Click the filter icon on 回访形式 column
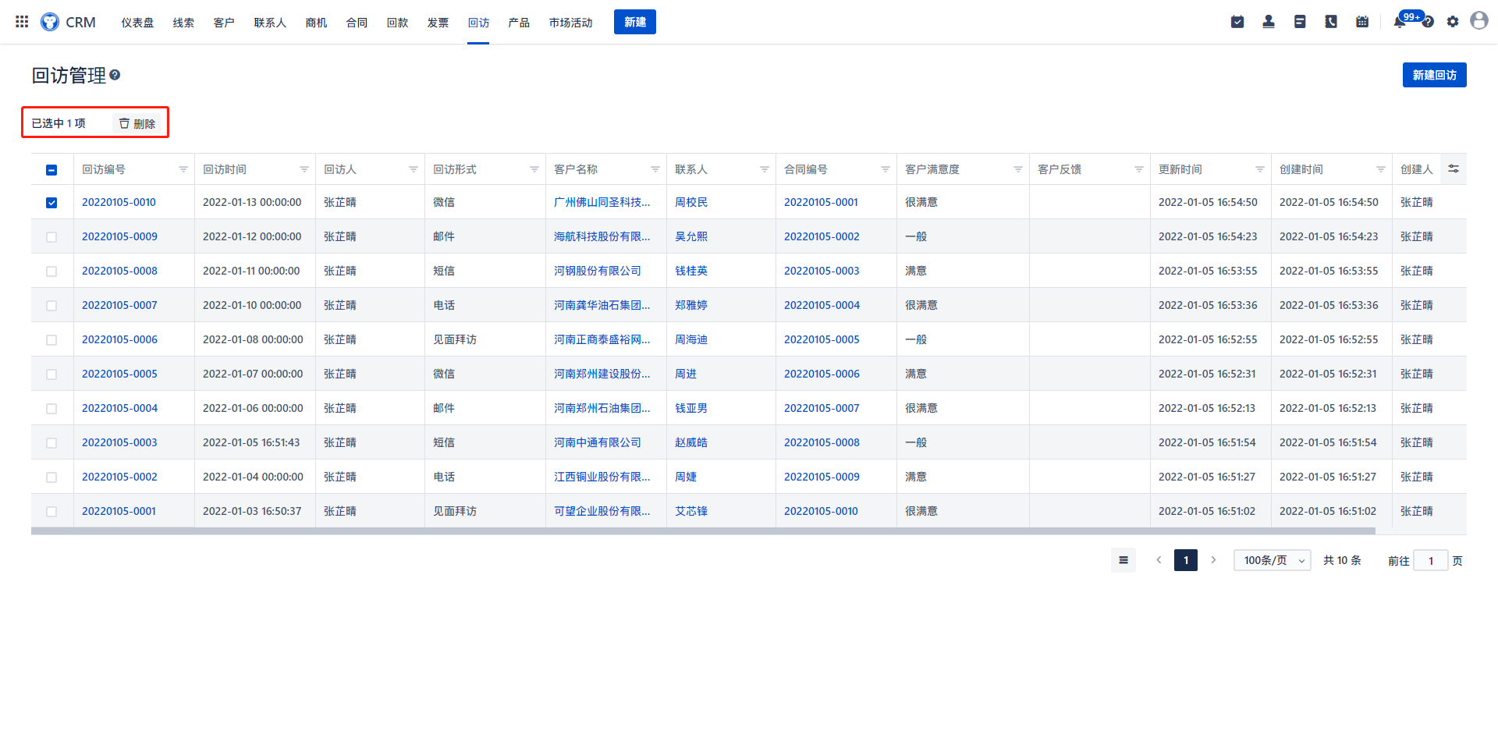The width and height of the screenshot is (1498, 731). [x=534, y=169]
